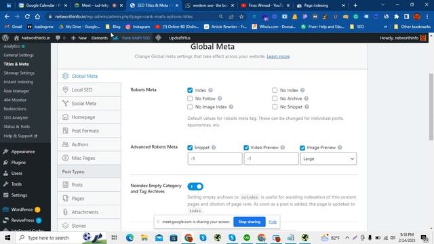Uncheck the Image Preview checkbox
Viewport: 434px width, 244px height.
[302, 148]
